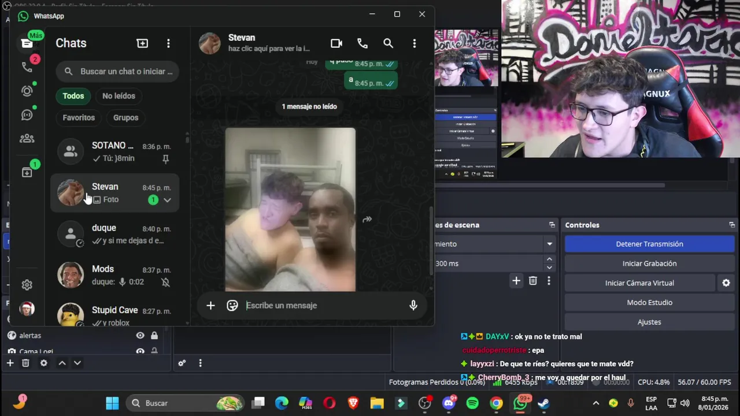Open Windows Start menu

tap(112, 403)
